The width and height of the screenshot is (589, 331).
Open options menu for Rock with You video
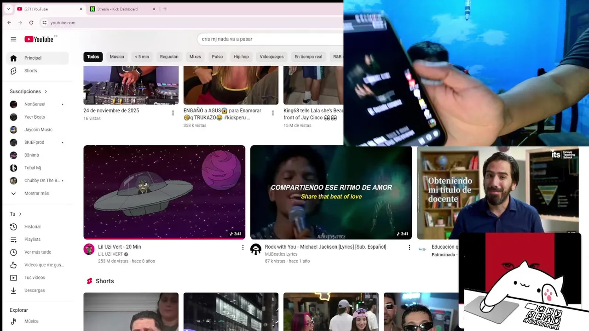pos(410,247)
